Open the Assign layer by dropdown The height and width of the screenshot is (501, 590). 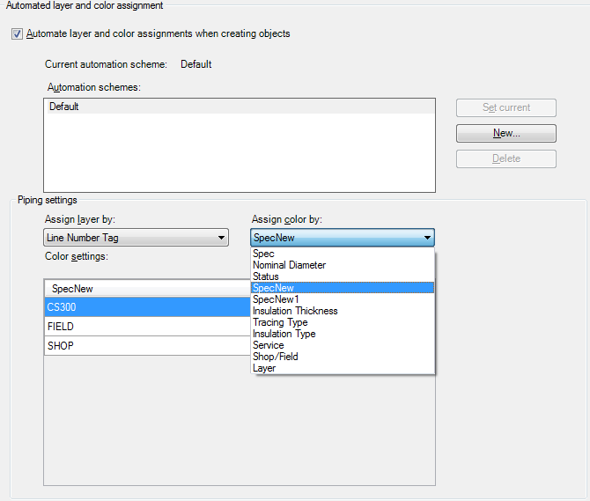tap(136, 238)
